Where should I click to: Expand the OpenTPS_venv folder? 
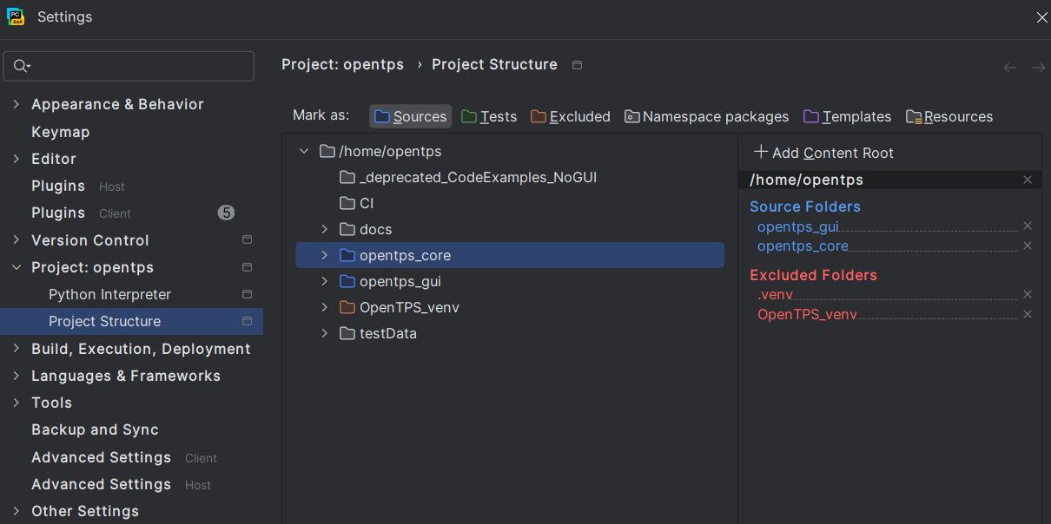point(325,307)
